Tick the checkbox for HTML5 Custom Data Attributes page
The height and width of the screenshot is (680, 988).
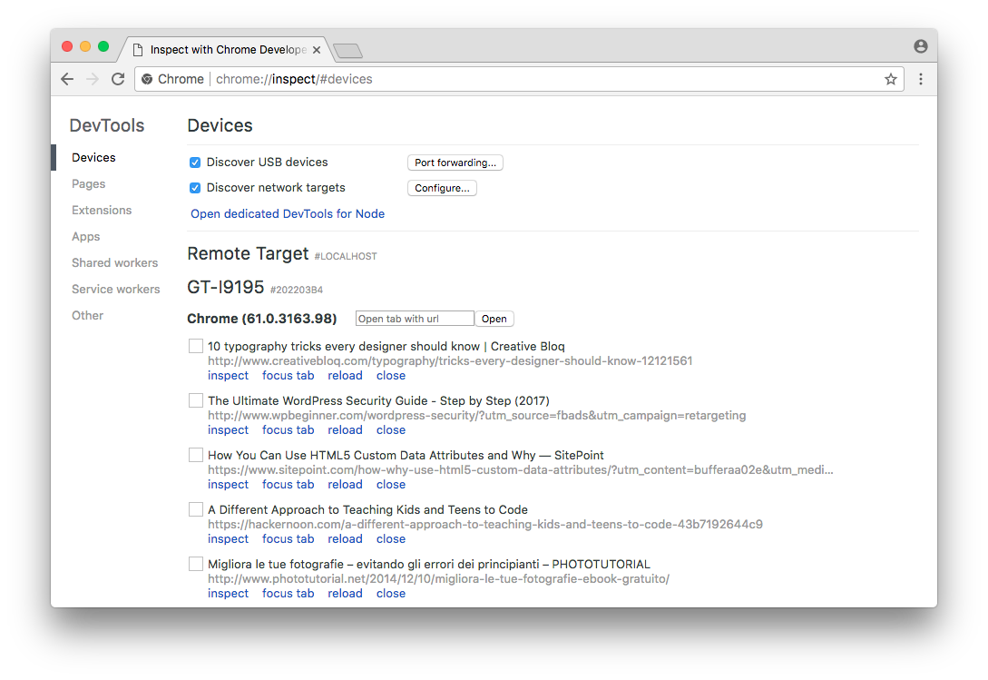(x=196, y=455)
